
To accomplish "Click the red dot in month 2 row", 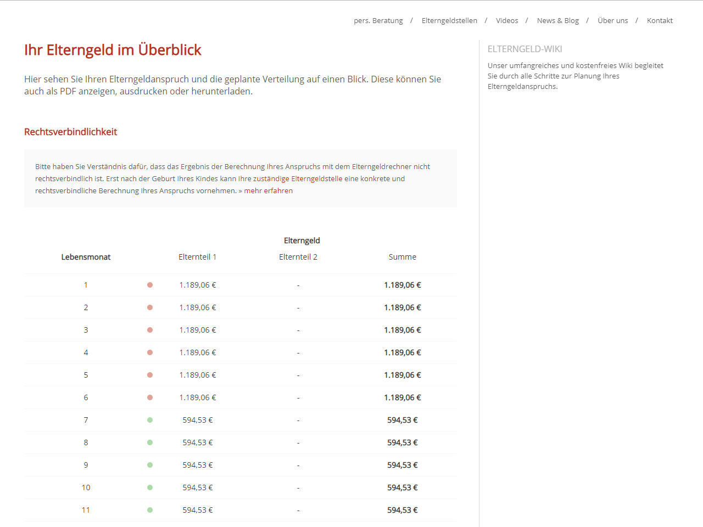I will coord(150,307).
